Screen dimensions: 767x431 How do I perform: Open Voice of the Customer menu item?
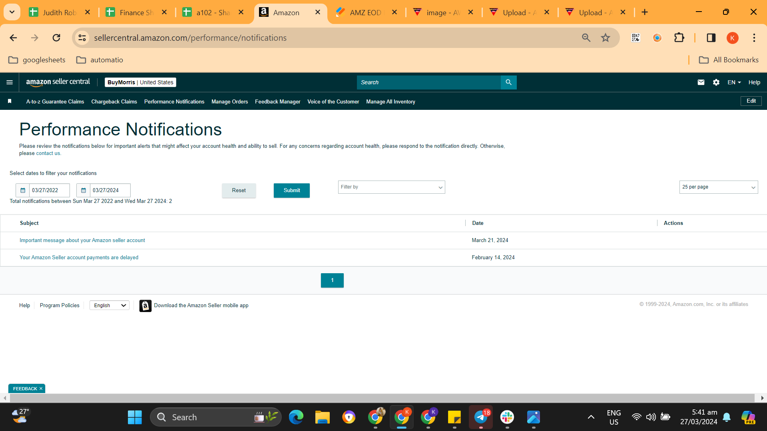pyautogui.click(x=333, y=102)
